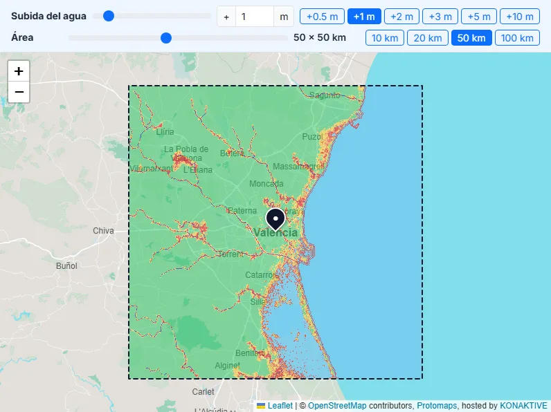The width and height of the screenshot is (551, 412).
Task: Select the +1 m water rise preset
Action: (364, 17)
